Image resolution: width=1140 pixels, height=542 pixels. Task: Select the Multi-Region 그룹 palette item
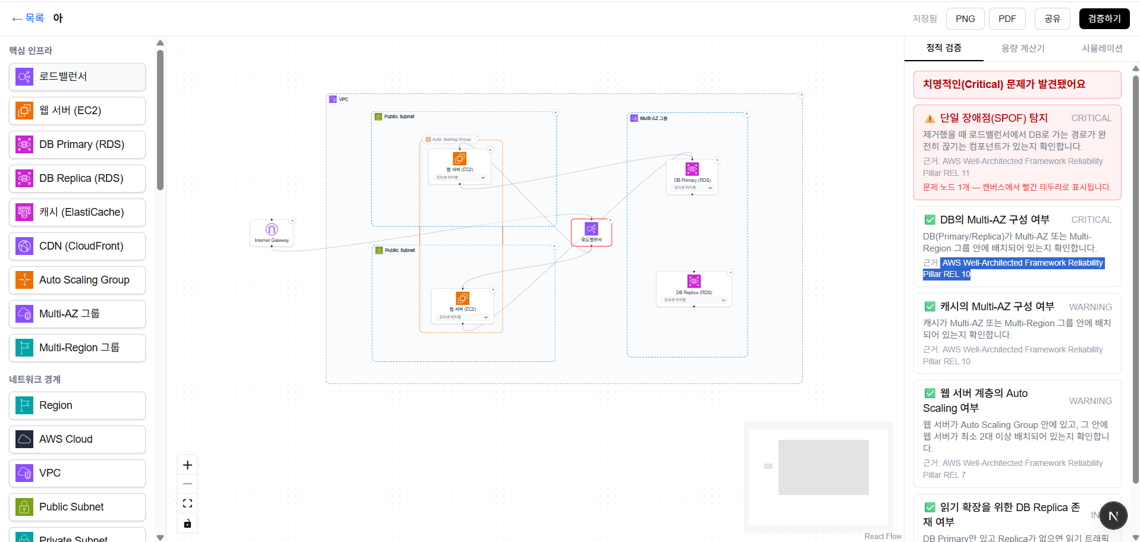pyautogui.click(x=77, y=348)
